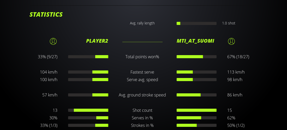This screenshot has width=287, height=130.
Task: Click the Avg. rally length bar
Action: (x=196, y=23)
